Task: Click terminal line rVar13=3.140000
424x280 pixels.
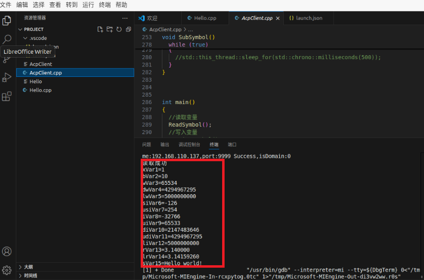Action: [x=166, y=250]
